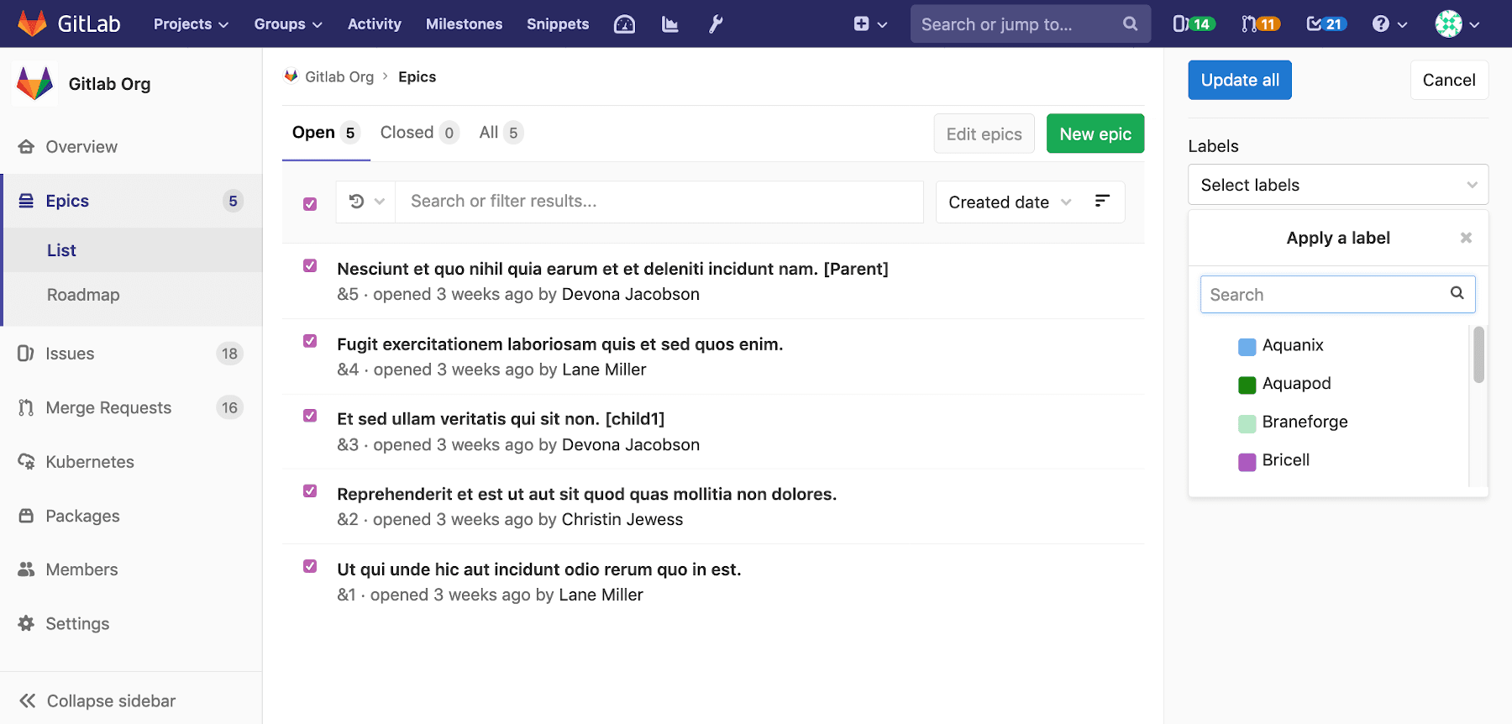Open the to-do list icon with 21

[1326, 24]
